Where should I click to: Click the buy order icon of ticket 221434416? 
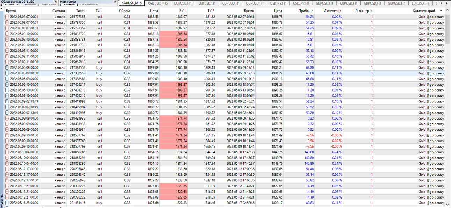7,203
